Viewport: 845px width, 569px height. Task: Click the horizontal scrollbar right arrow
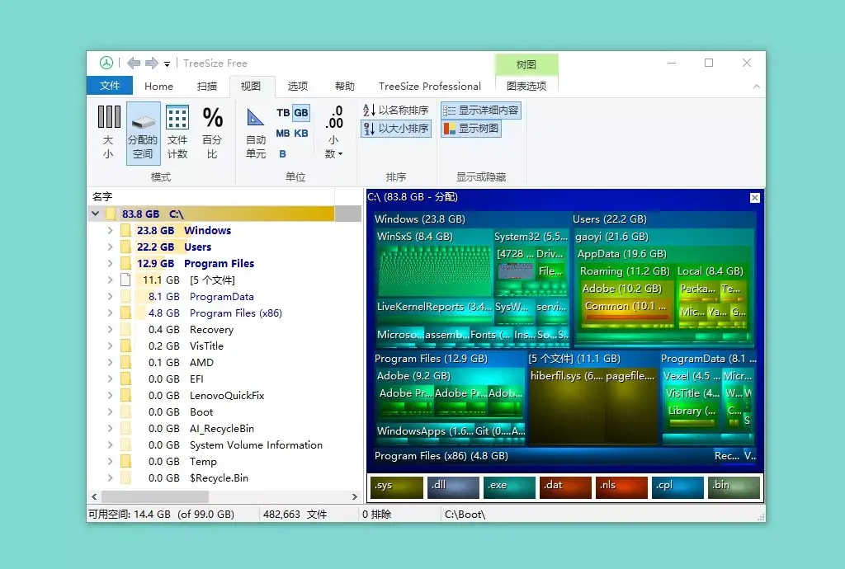tap(355, 496)
